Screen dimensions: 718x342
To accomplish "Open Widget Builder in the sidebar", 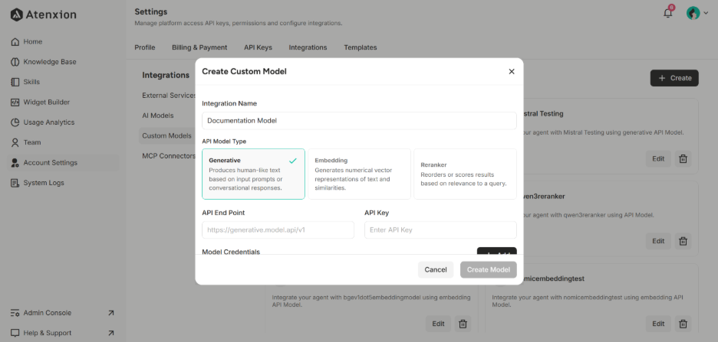I will click(41, 102).
